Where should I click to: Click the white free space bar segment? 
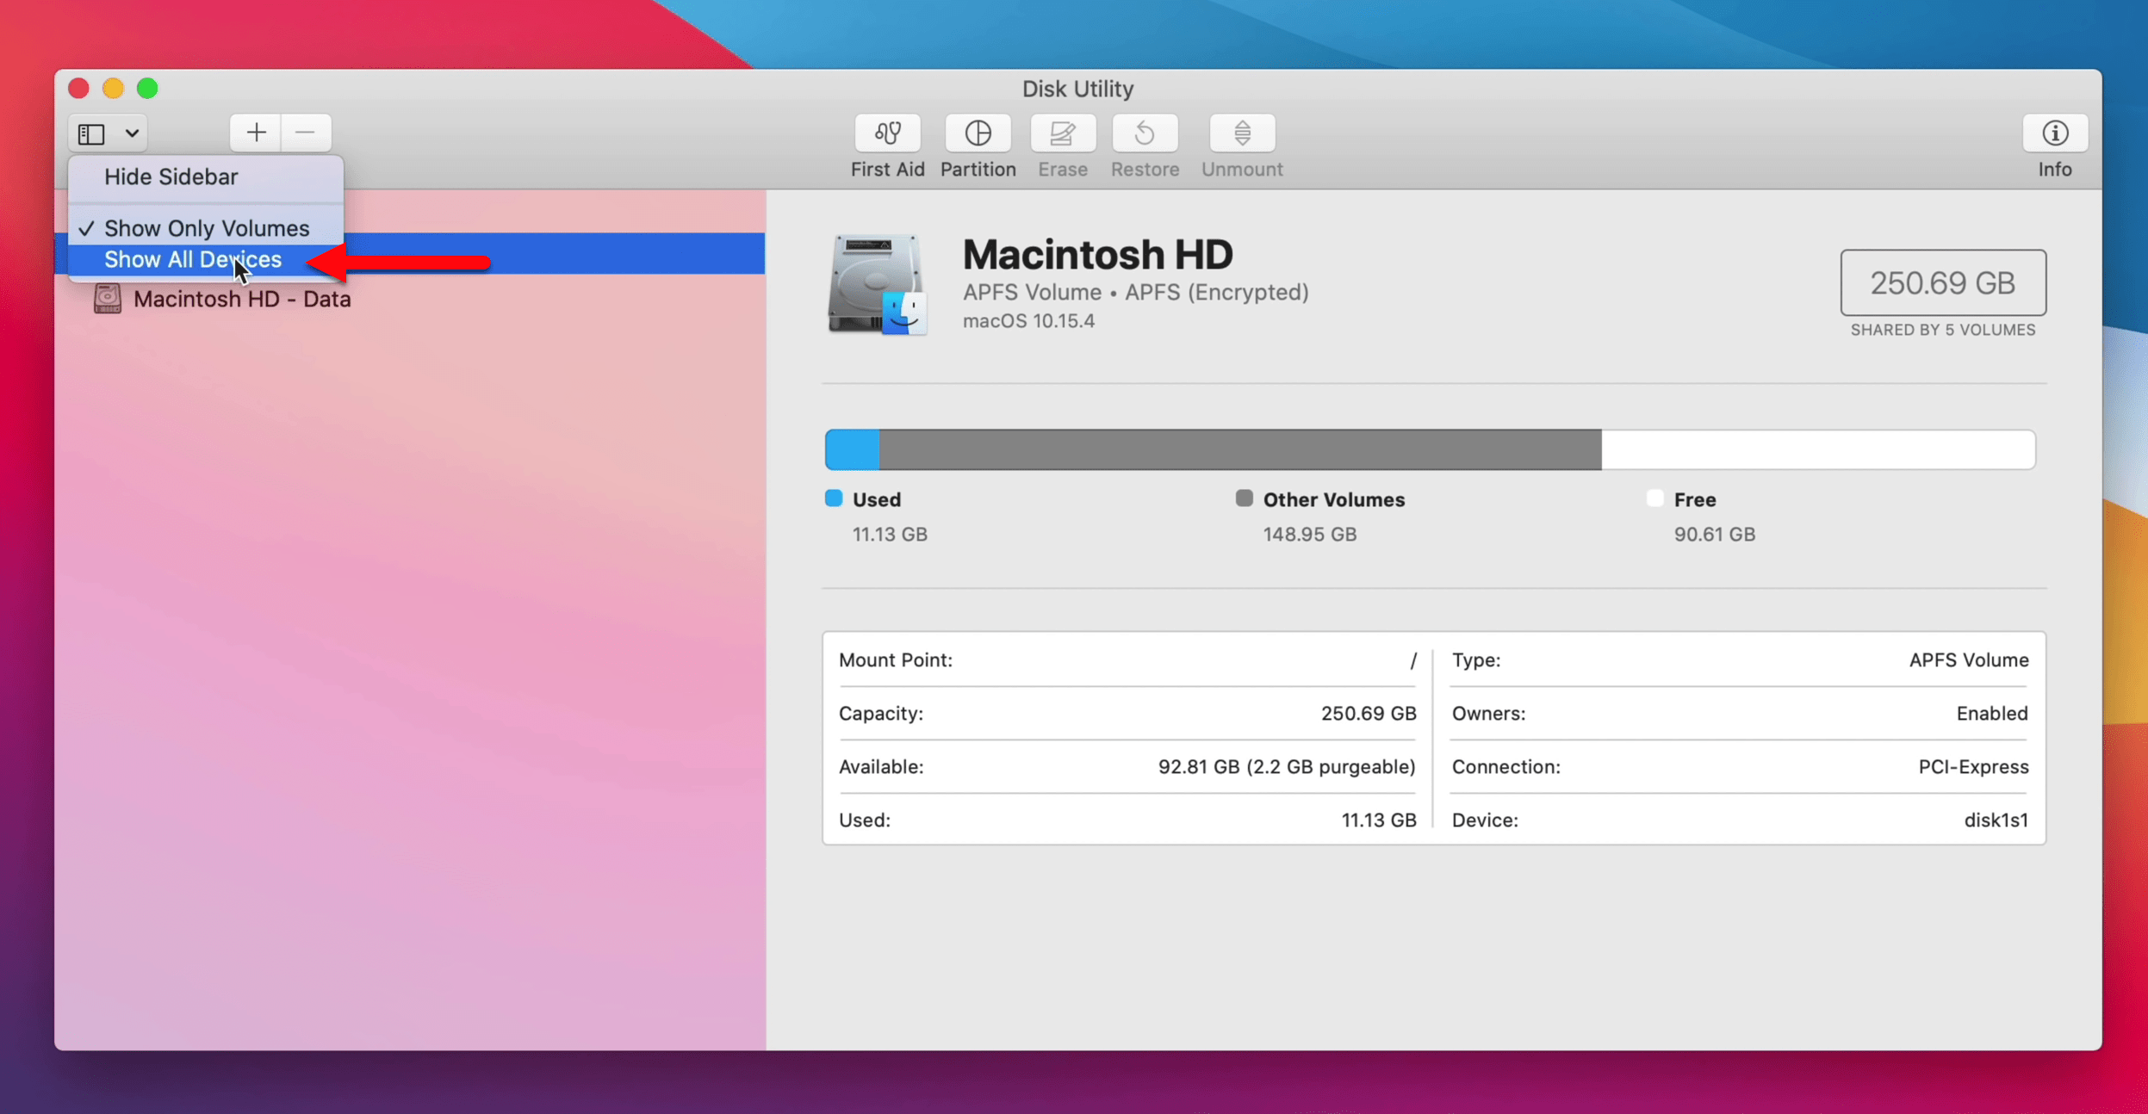(1818, 450)
